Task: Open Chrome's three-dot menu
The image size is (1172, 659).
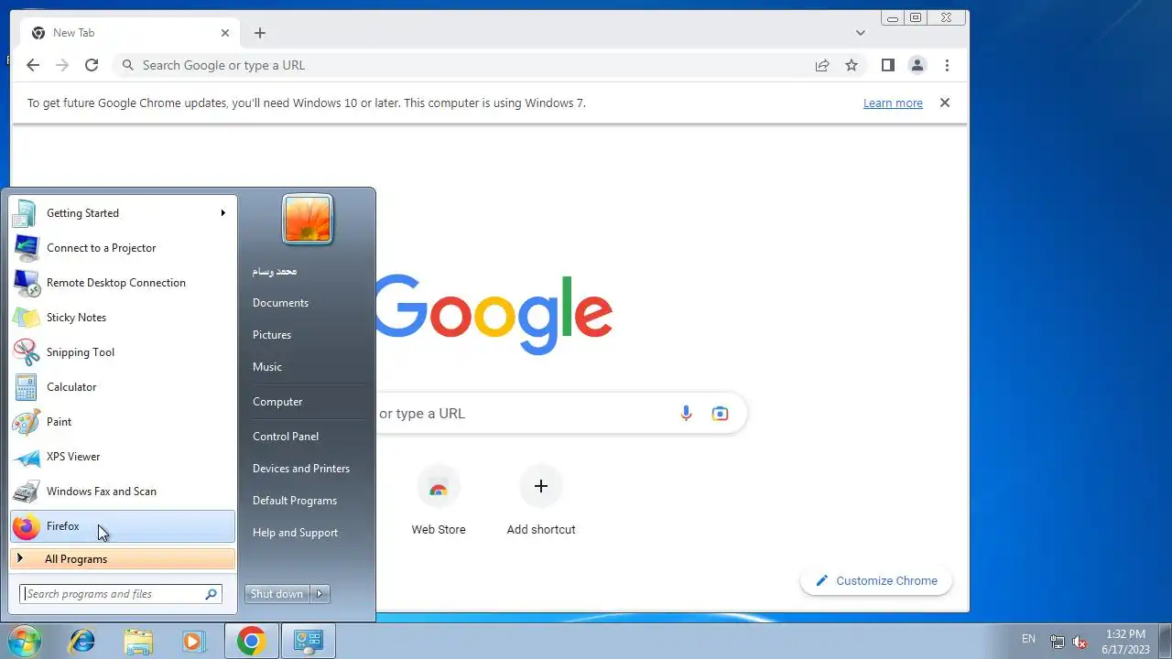Action: click(947, 65)
